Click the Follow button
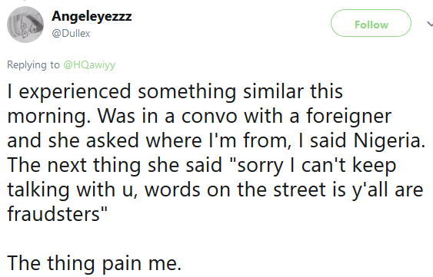This screenshot has width=433, height=277. point(371,23)
